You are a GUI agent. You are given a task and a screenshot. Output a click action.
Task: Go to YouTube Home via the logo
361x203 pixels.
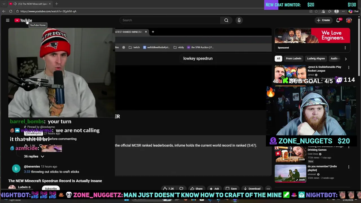pyautogui.click(x=23, y=20)
